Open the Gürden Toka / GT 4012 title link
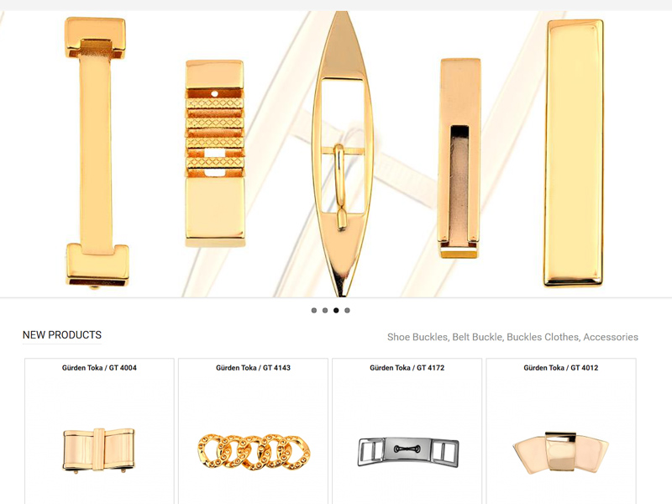The width and height of the screenshot is (672, 504). tap(561, 368)
